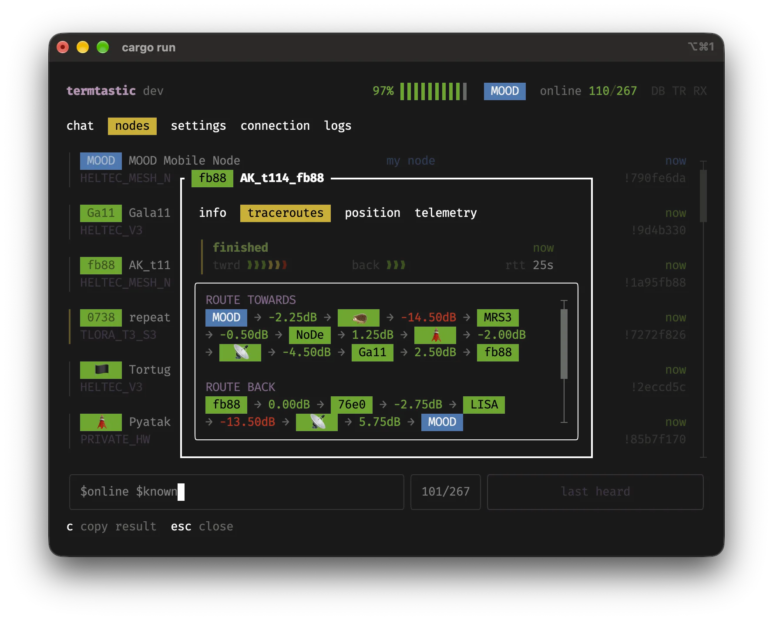Open the telemetry tab
This screenshot has height=621, width=773.
[x=446, y=213]
